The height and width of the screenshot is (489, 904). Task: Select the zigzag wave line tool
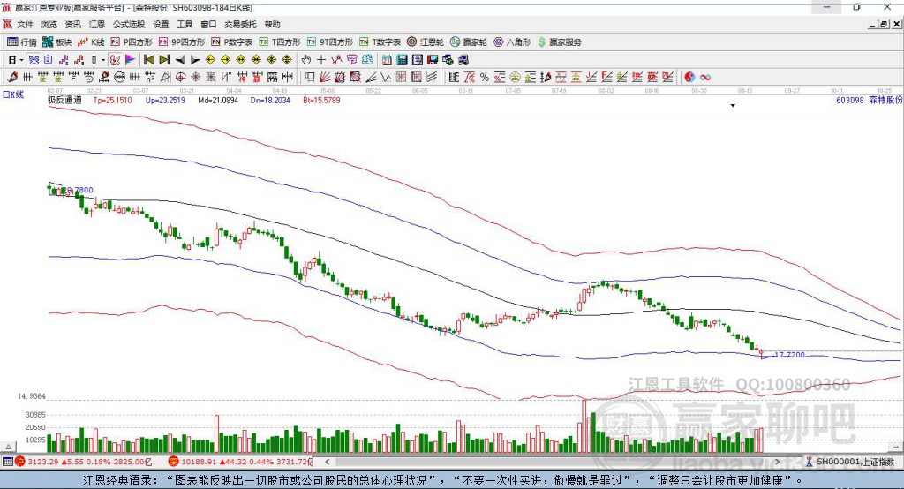tap(386, 78)
